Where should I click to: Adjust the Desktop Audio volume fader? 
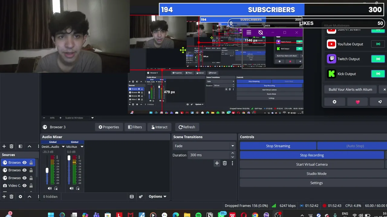coord(47,170)
